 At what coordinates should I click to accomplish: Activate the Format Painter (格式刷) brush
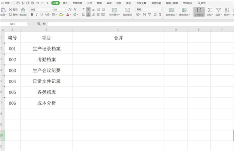23,12
